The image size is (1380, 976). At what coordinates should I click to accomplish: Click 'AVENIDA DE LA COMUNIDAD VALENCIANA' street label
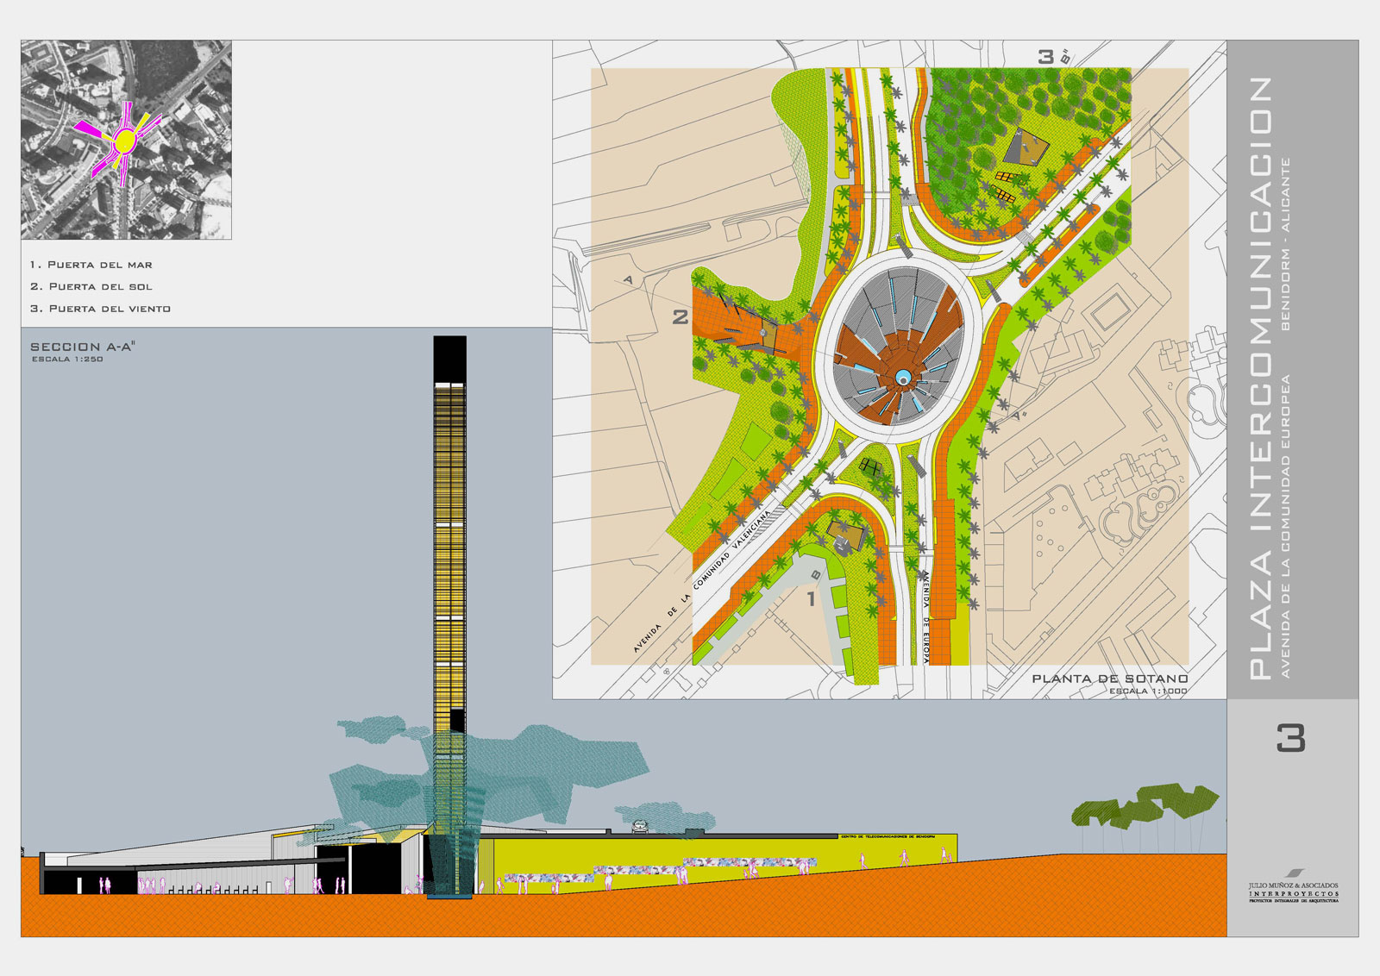701,582
